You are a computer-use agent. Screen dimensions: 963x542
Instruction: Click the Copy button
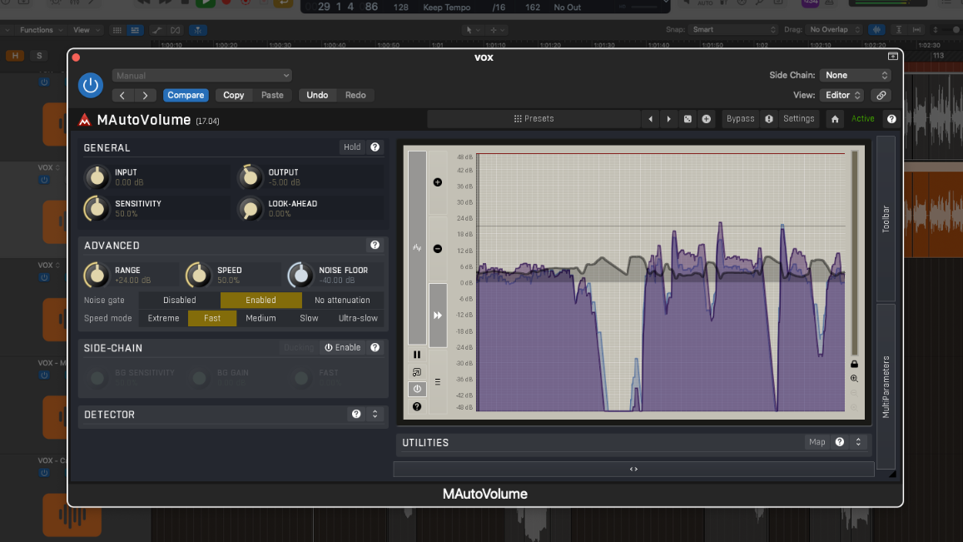coord(233,95)
